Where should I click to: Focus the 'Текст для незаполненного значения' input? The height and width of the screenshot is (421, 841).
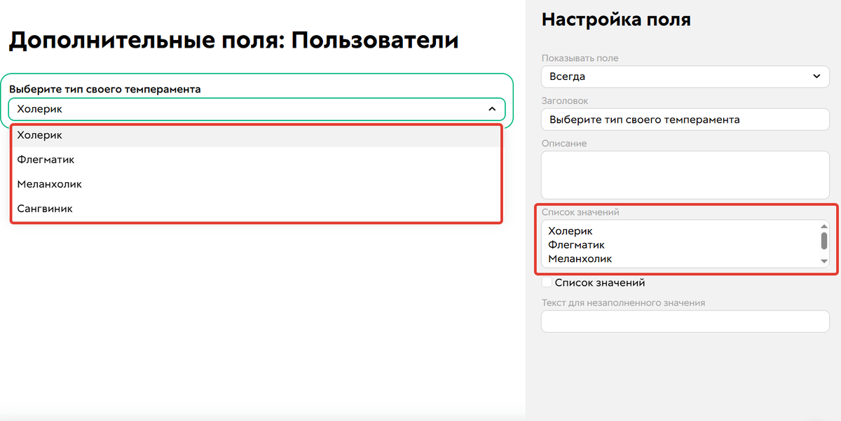pos(685,321)
